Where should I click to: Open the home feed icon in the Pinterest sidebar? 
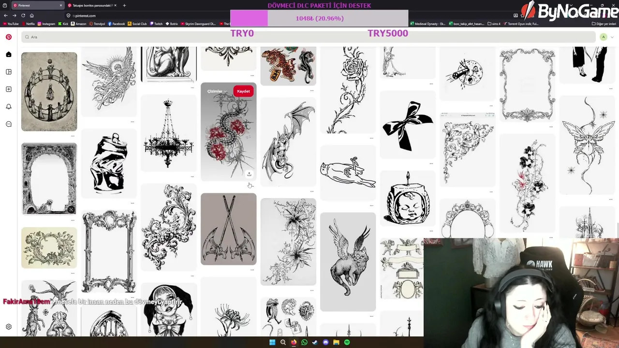click(9, 55)
